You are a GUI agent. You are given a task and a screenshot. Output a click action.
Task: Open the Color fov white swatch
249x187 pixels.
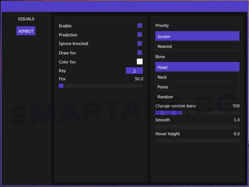(140, 62)
